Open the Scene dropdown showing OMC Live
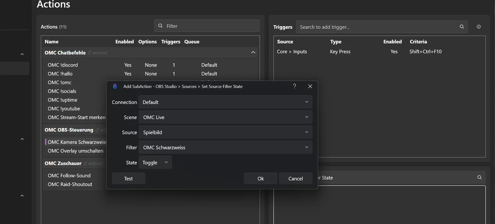Viewport: 495px width, 224px height. point(226,117)
